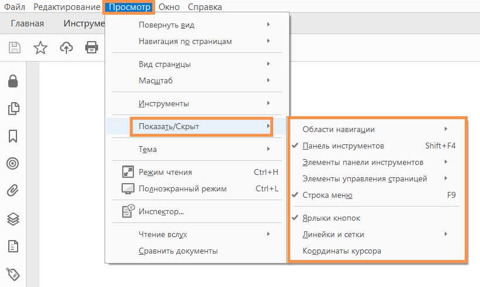Click the star bookmark icon in toolbar
This screenshot has width=480, height=287.
click(41, 48)
